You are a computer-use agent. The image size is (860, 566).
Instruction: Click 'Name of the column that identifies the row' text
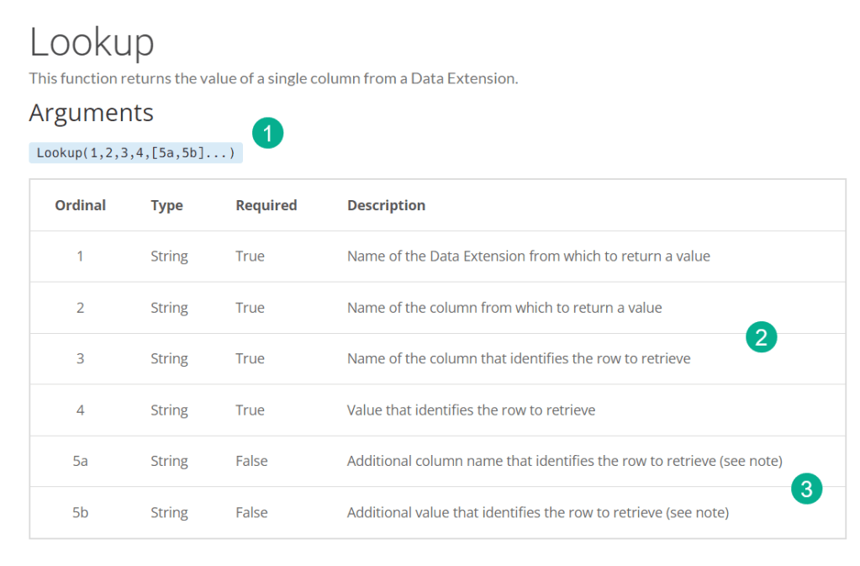519,359
